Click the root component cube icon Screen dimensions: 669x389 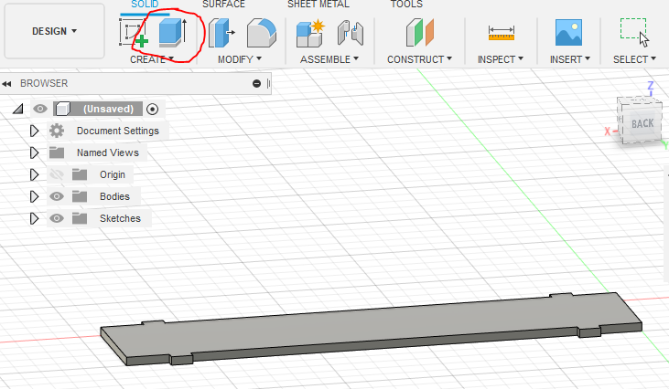[x=63, y=109]
